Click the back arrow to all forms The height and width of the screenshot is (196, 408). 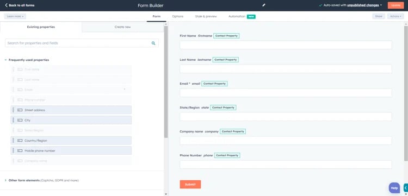(6, 5)
